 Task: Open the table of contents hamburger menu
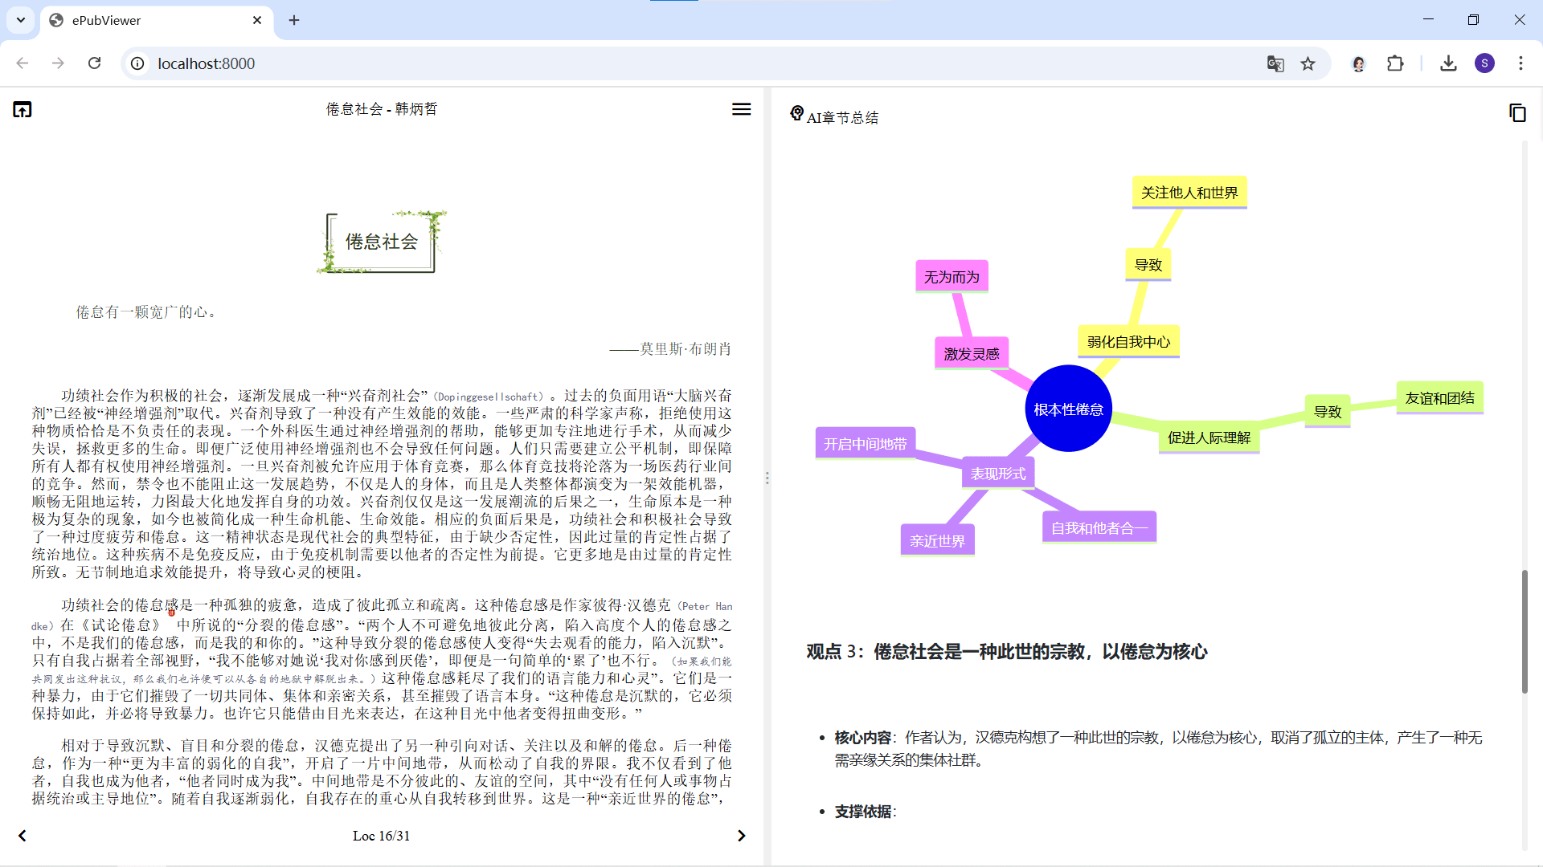tap(741, 109)
